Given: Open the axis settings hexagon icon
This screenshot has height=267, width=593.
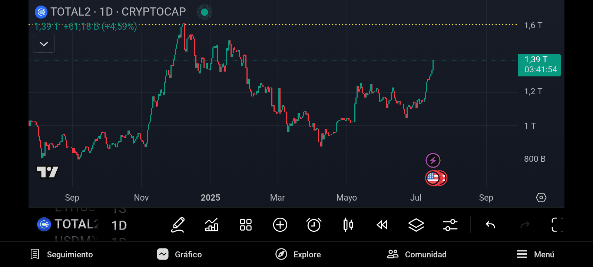Looking at the screenshot, I should (x=541, y=198).
